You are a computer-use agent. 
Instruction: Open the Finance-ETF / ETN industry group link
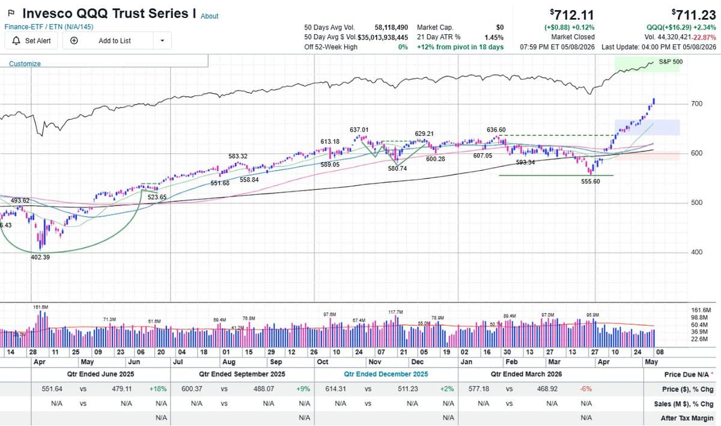(x=49, y=26)
